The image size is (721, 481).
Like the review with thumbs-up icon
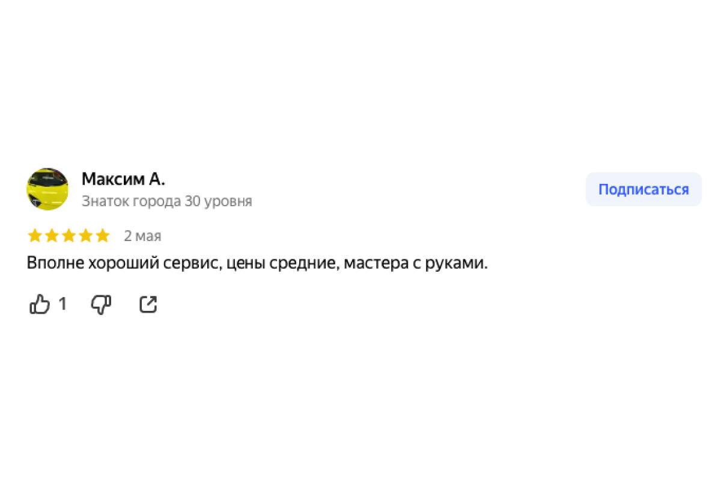coord(40,304)
